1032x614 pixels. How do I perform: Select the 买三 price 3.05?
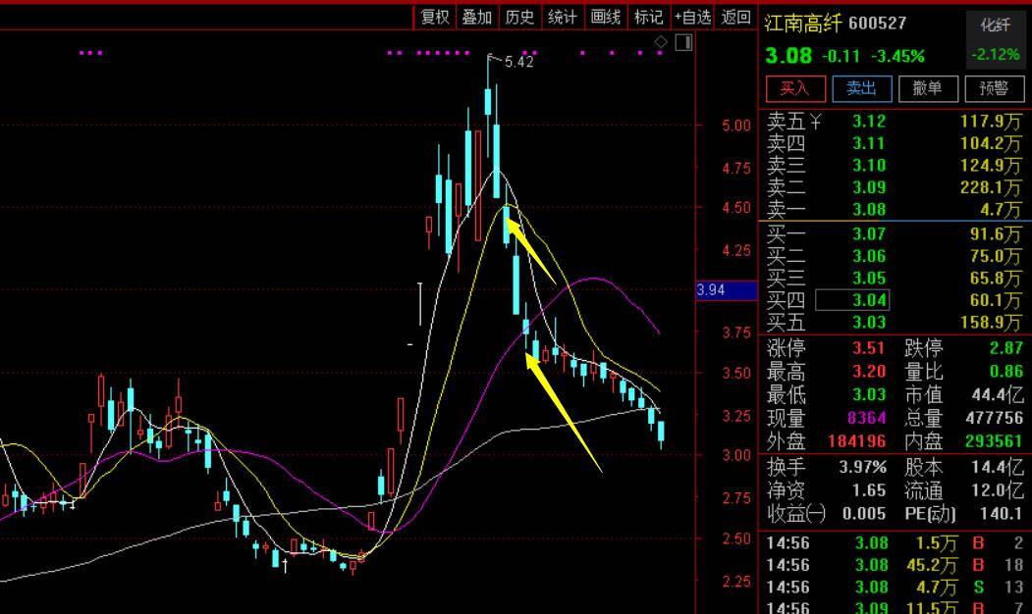tap(869, 279)
